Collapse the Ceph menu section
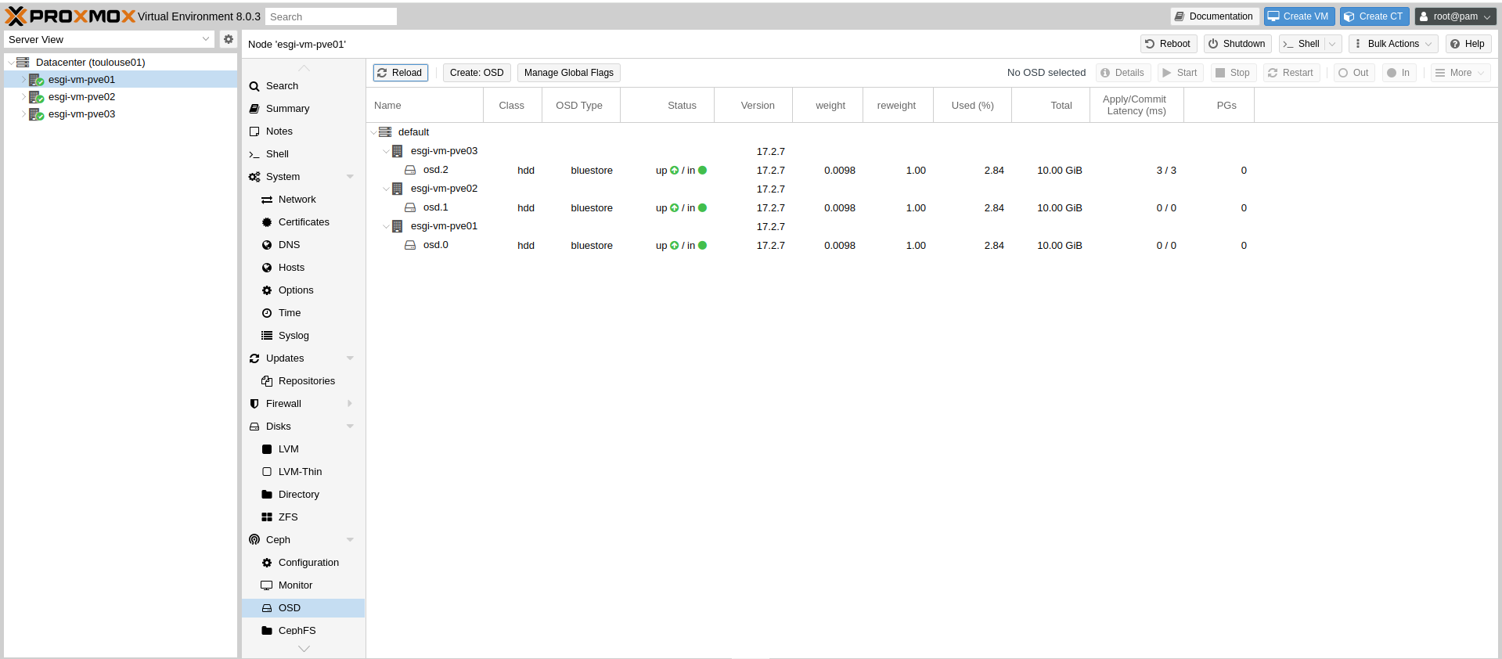This screenshot has height=659, width=1502. pos(350,540)
